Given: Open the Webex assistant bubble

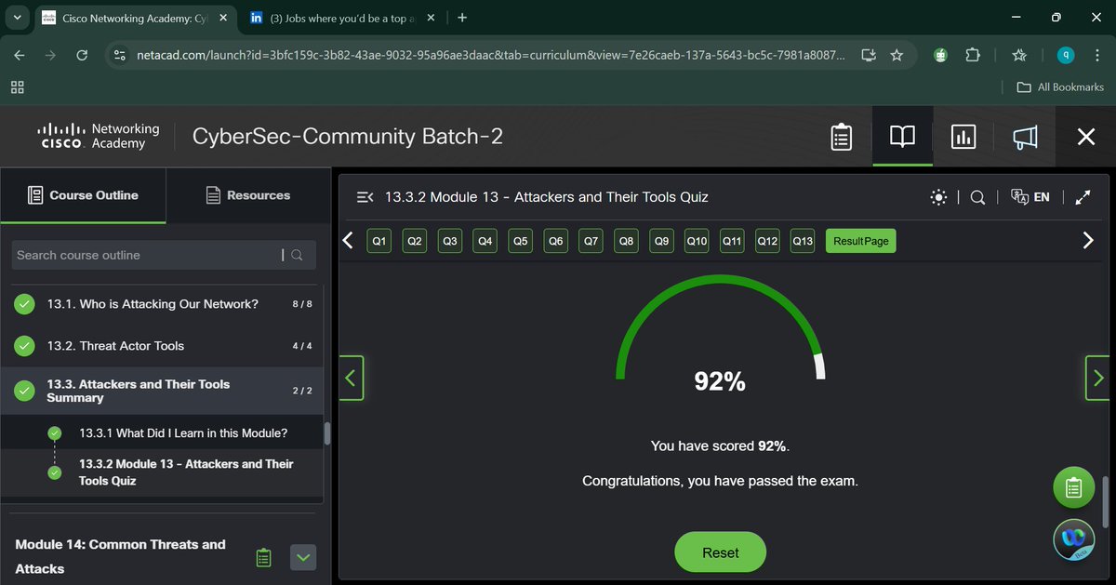Looking at the screenshot, I should click(1073, 538).
